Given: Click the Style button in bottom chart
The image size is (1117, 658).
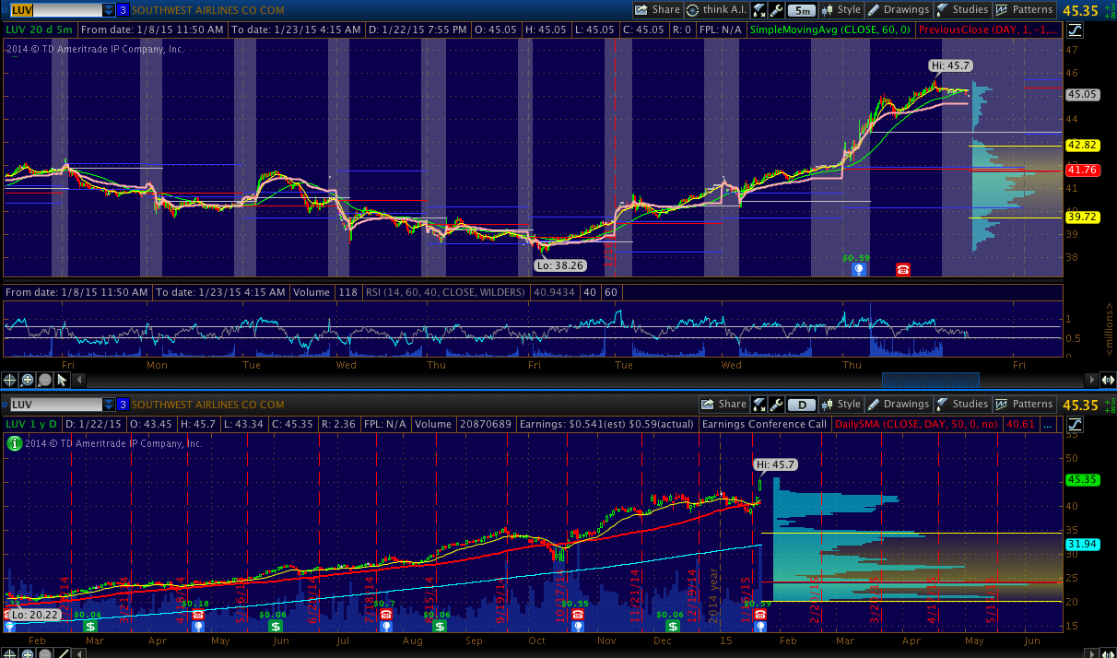Looking at the screenshot, I should tap(841, 405).
